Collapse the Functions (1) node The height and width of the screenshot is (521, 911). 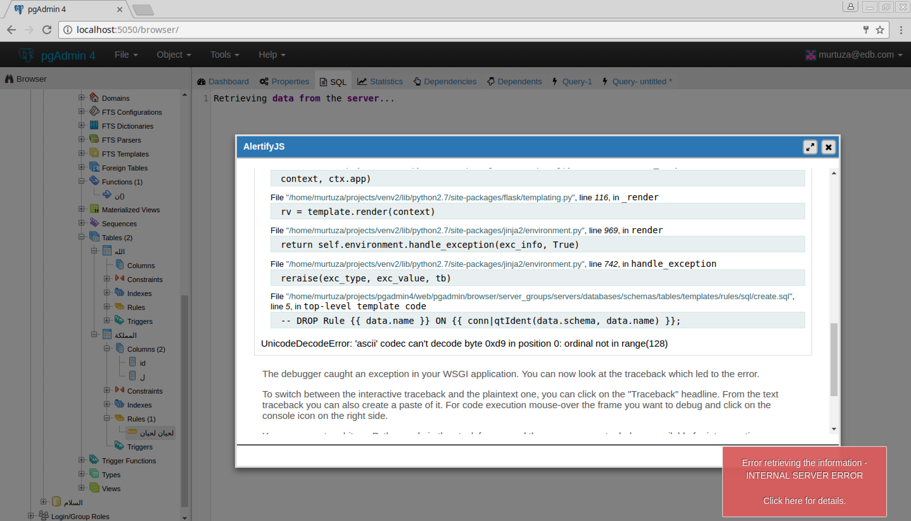[x=81, y=181]
